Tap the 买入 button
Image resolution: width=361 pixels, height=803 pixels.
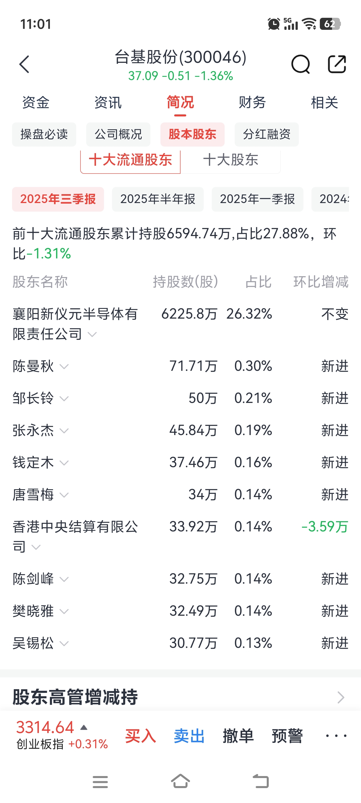point(140,736)
